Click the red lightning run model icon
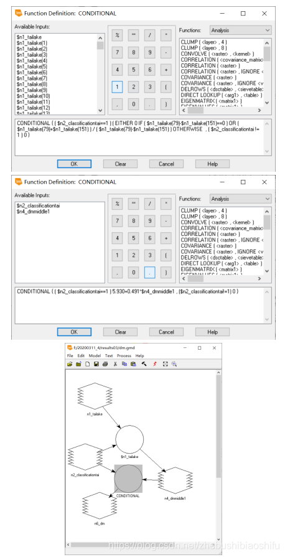Screen dimensions: 285x557 point(154,364)
